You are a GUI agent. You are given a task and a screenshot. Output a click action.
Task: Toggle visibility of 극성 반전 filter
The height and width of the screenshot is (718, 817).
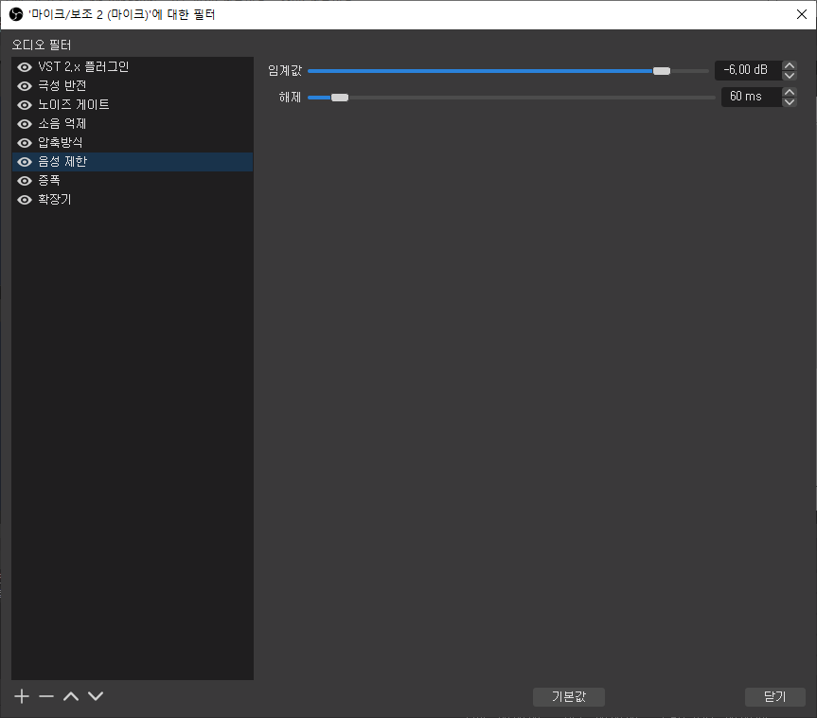pyautogui.click(x=25, y=86)
